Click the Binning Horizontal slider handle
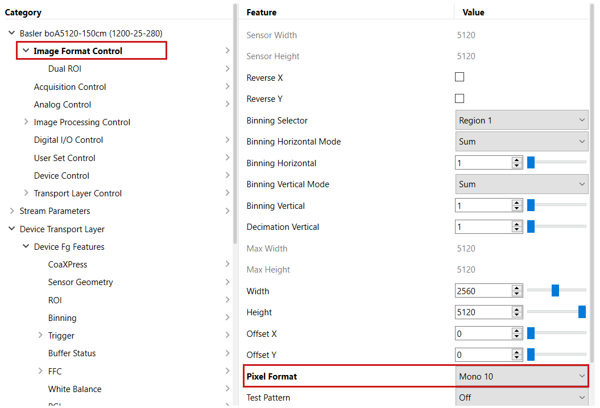 531,162
